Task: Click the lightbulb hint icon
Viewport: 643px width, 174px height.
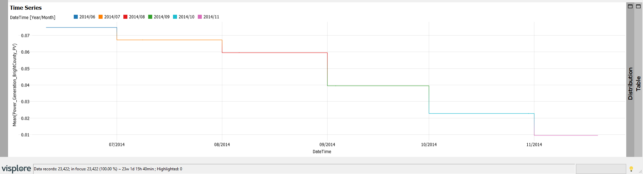Action: pyautogui.click(x=631, y=169)
